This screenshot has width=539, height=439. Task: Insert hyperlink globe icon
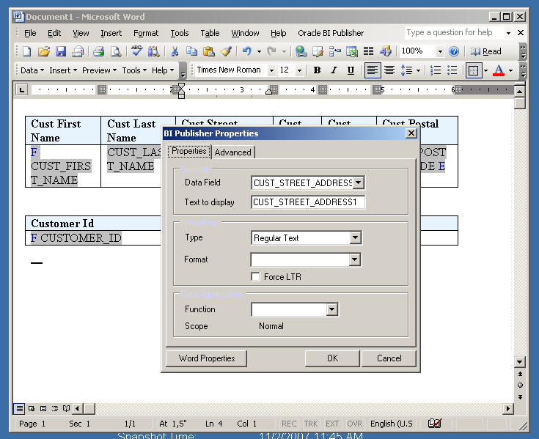(301, 51)
